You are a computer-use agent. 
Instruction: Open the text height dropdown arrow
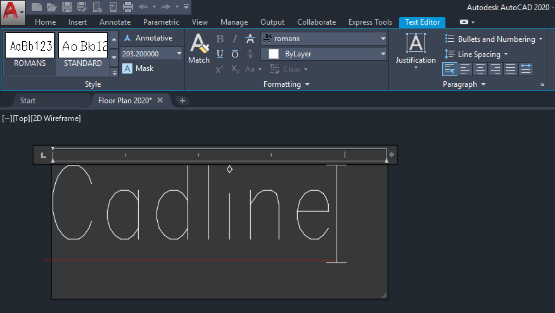coord(179,54)
